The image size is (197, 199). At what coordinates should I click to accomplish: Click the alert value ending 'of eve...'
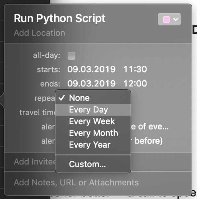[x=150, y=127]
